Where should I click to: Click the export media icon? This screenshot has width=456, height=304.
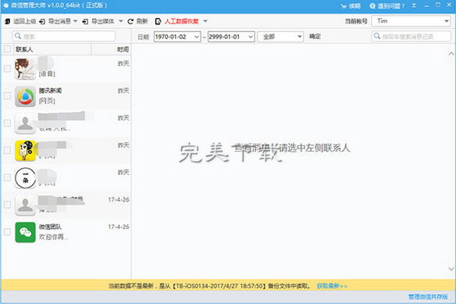[85, 21]
